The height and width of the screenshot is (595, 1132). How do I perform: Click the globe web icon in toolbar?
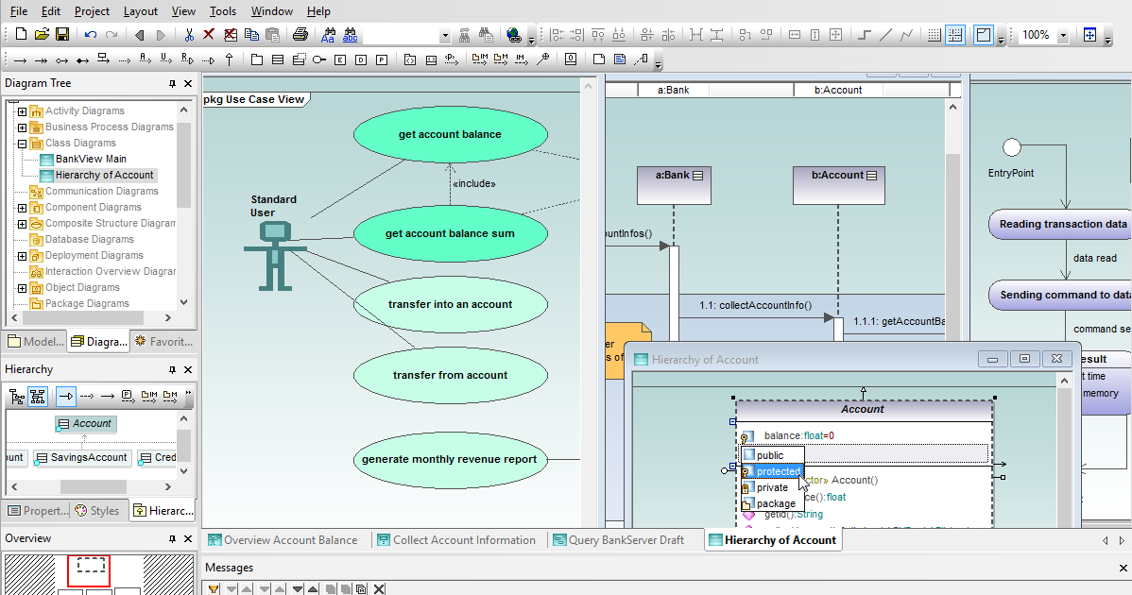pos(514,35)
